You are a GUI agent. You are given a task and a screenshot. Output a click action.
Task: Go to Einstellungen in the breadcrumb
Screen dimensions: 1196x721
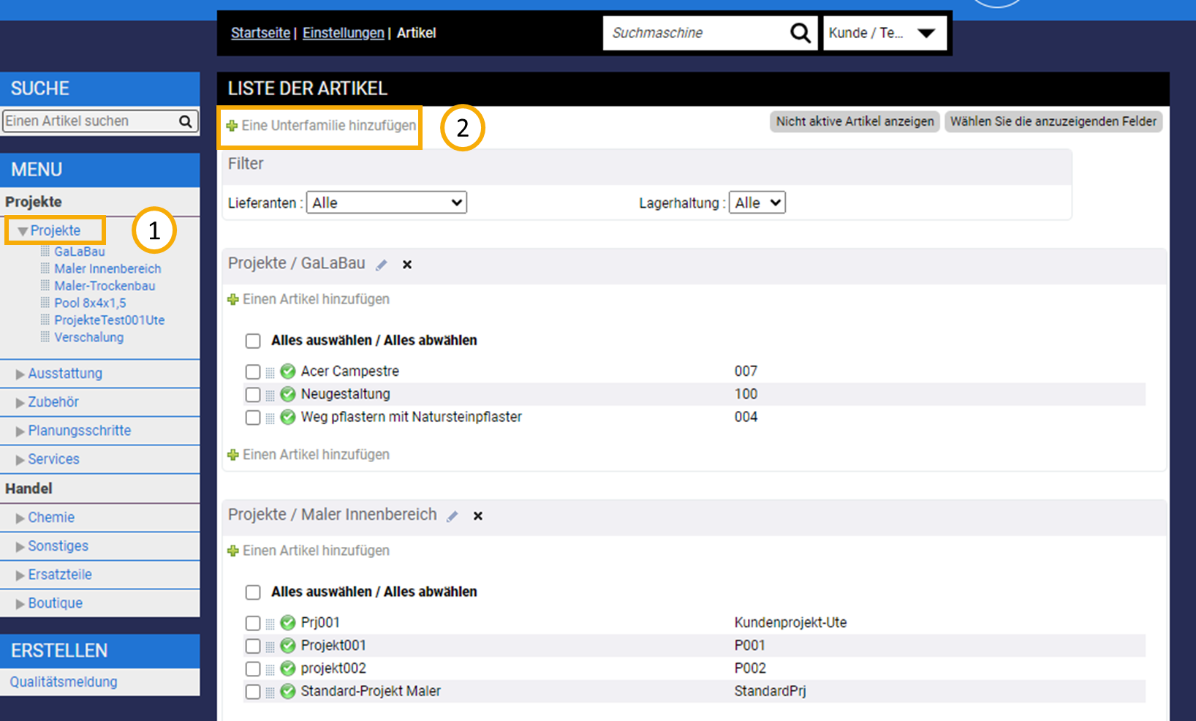pos(343,33)
